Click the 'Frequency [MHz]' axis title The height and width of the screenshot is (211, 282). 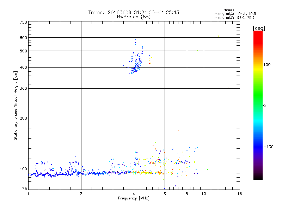(134, 198)
